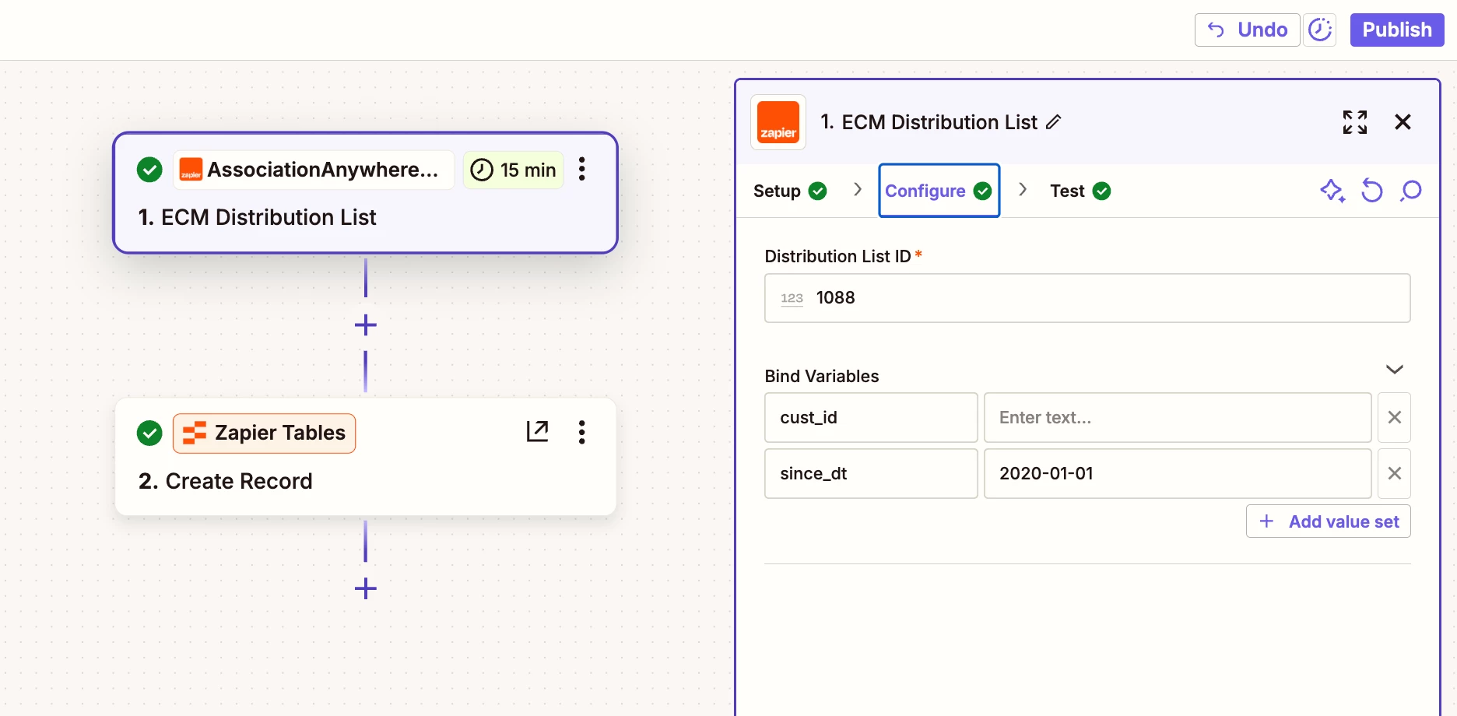Click chevron between Configure and Test
The image size is (1457, 716).
[x=1023, y=190]
